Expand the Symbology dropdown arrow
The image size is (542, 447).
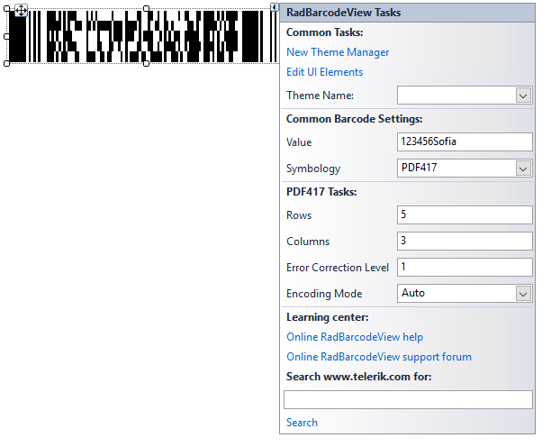(523, 169)
